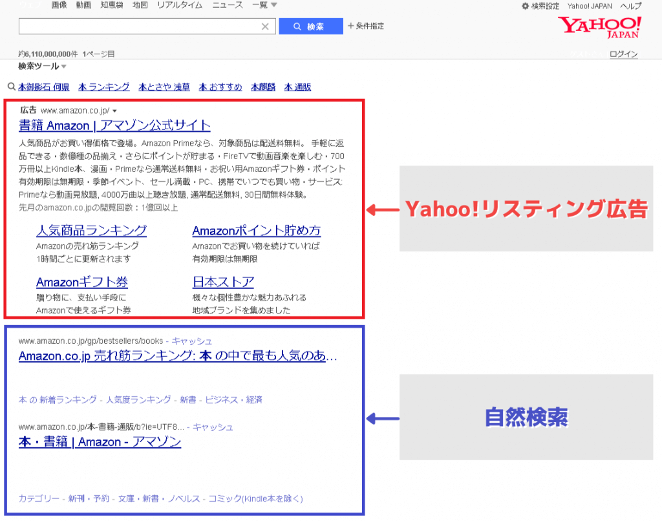The width and height of the screenshot is (662, 521).
Task: Open 人気商品ランキング sitelink
Action: click(x=92, y=231)
